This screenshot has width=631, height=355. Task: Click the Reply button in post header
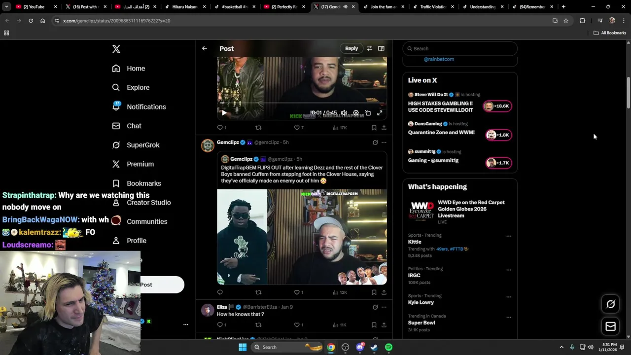coord(351,48)
